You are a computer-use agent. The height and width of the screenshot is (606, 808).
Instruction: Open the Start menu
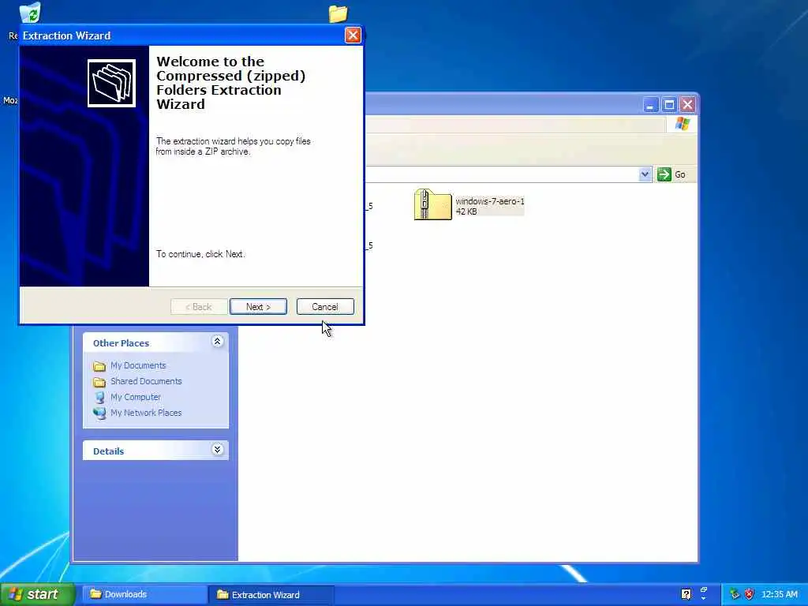[x=37, y=594]
